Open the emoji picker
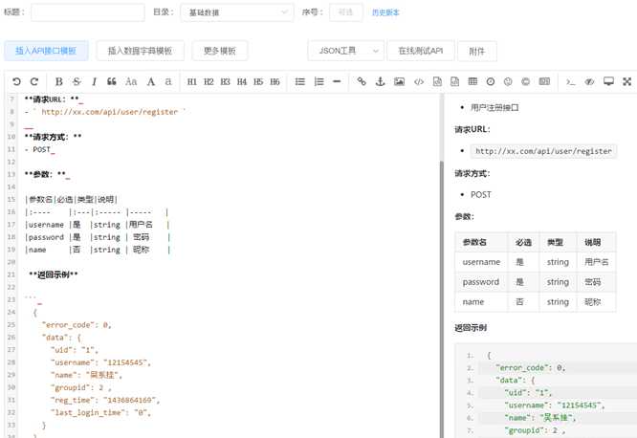637x438 pixels. [508, 81]
